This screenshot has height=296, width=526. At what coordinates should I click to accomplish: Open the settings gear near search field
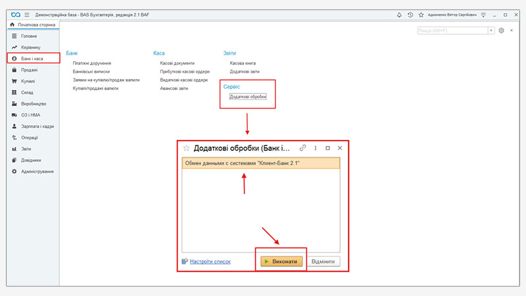pyautogui.click(x=501, y=30)
